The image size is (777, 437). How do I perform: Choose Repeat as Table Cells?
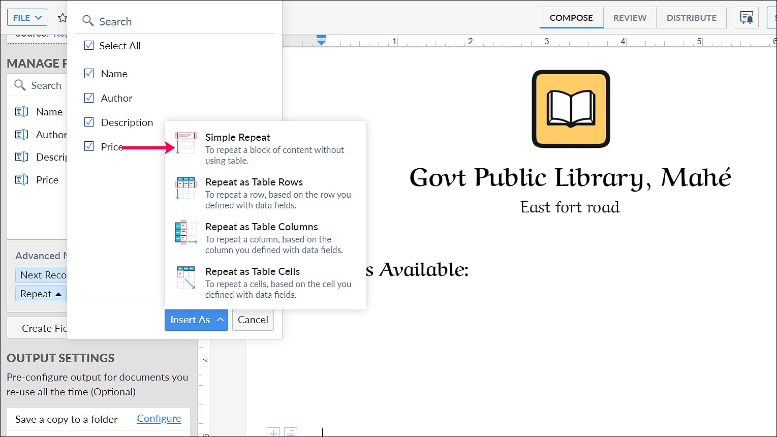coord(265,283)
